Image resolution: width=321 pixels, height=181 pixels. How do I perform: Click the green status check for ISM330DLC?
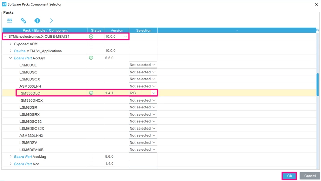click(91, 93)
